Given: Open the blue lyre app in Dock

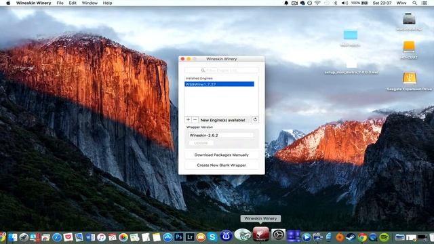Looking at the screenshot, I should [226, 236].
